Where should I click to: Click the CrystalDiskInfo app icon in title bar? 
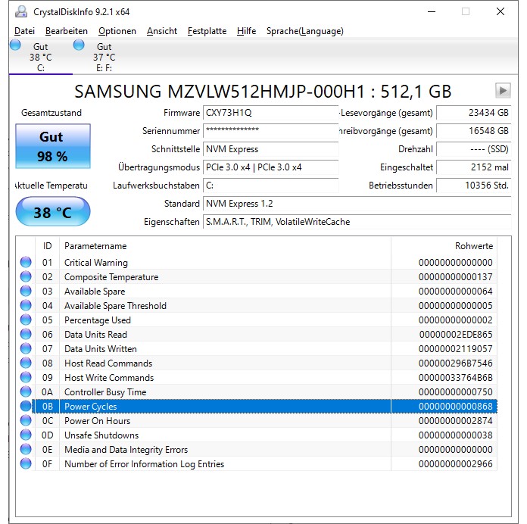click(21, 12)
